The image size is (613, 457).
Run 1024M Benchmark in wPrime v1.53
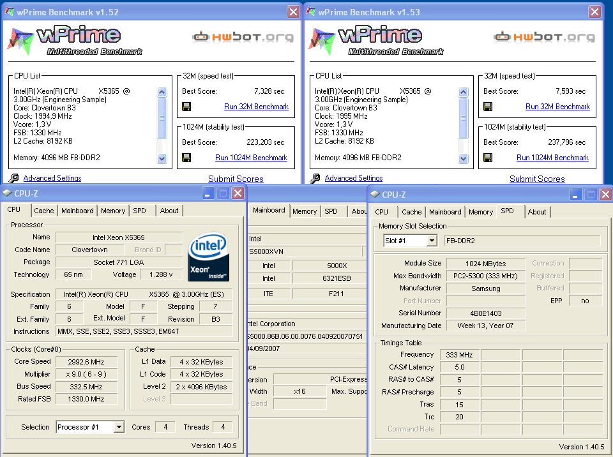pyautogui.click(x=552, y=158)
